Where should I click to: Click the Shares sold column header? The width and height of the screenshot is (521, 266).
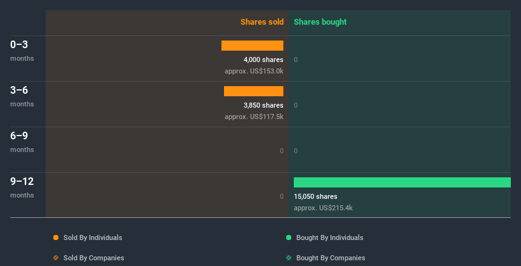262,22
